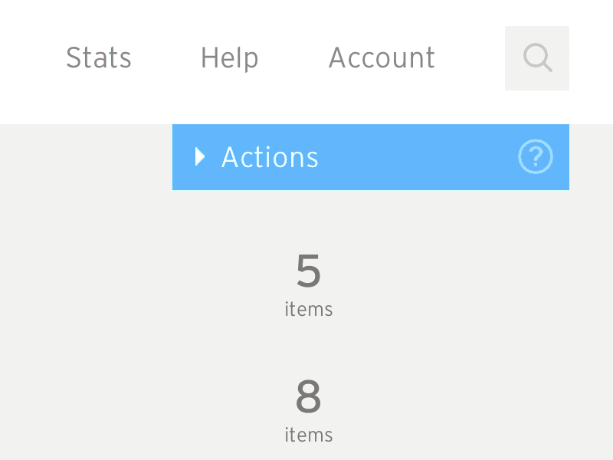View statistics via Stats in top navigation
The width and height of the screenshot is (613, 460).
point(99,58)
